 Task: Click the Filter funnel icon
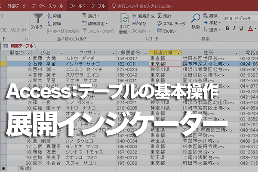38,18
